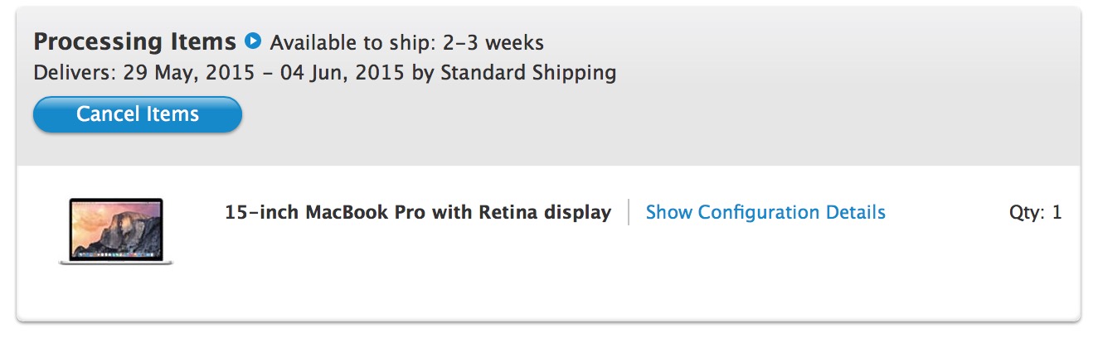Click the "Qty:" label
This screenshot has height=338, width=1093.
(x=1027, y=213)
